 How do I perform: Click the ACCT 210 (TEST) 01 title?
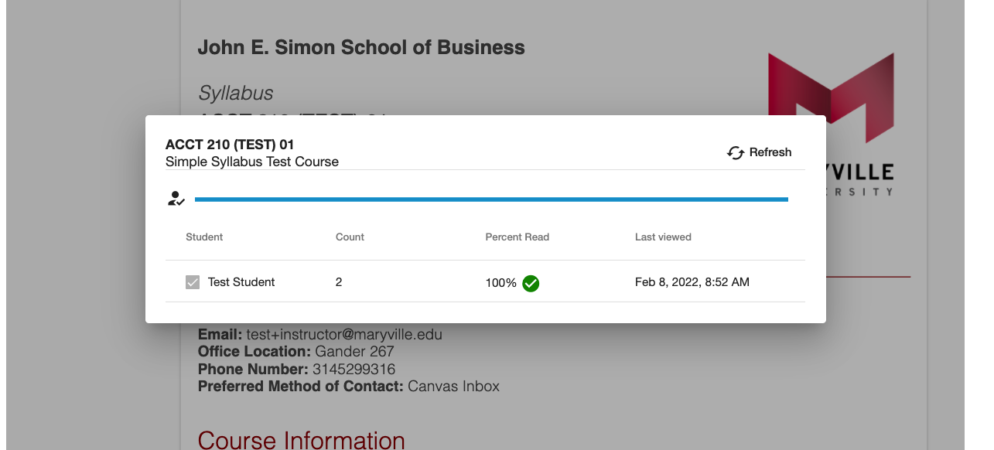pyautogui.click(x=230, y=145)
